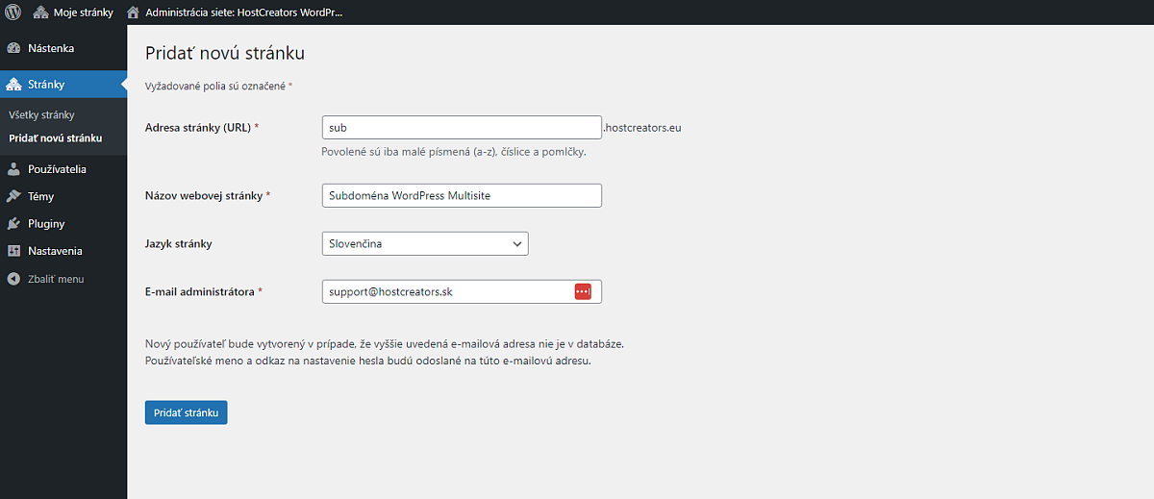Click the Používatelia user icon
Viewport: 1154px width, 499px height.
pos(13,169)
